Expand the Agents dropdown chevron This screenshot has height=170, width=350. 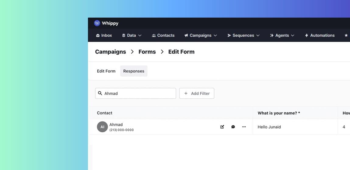point(293,36)
